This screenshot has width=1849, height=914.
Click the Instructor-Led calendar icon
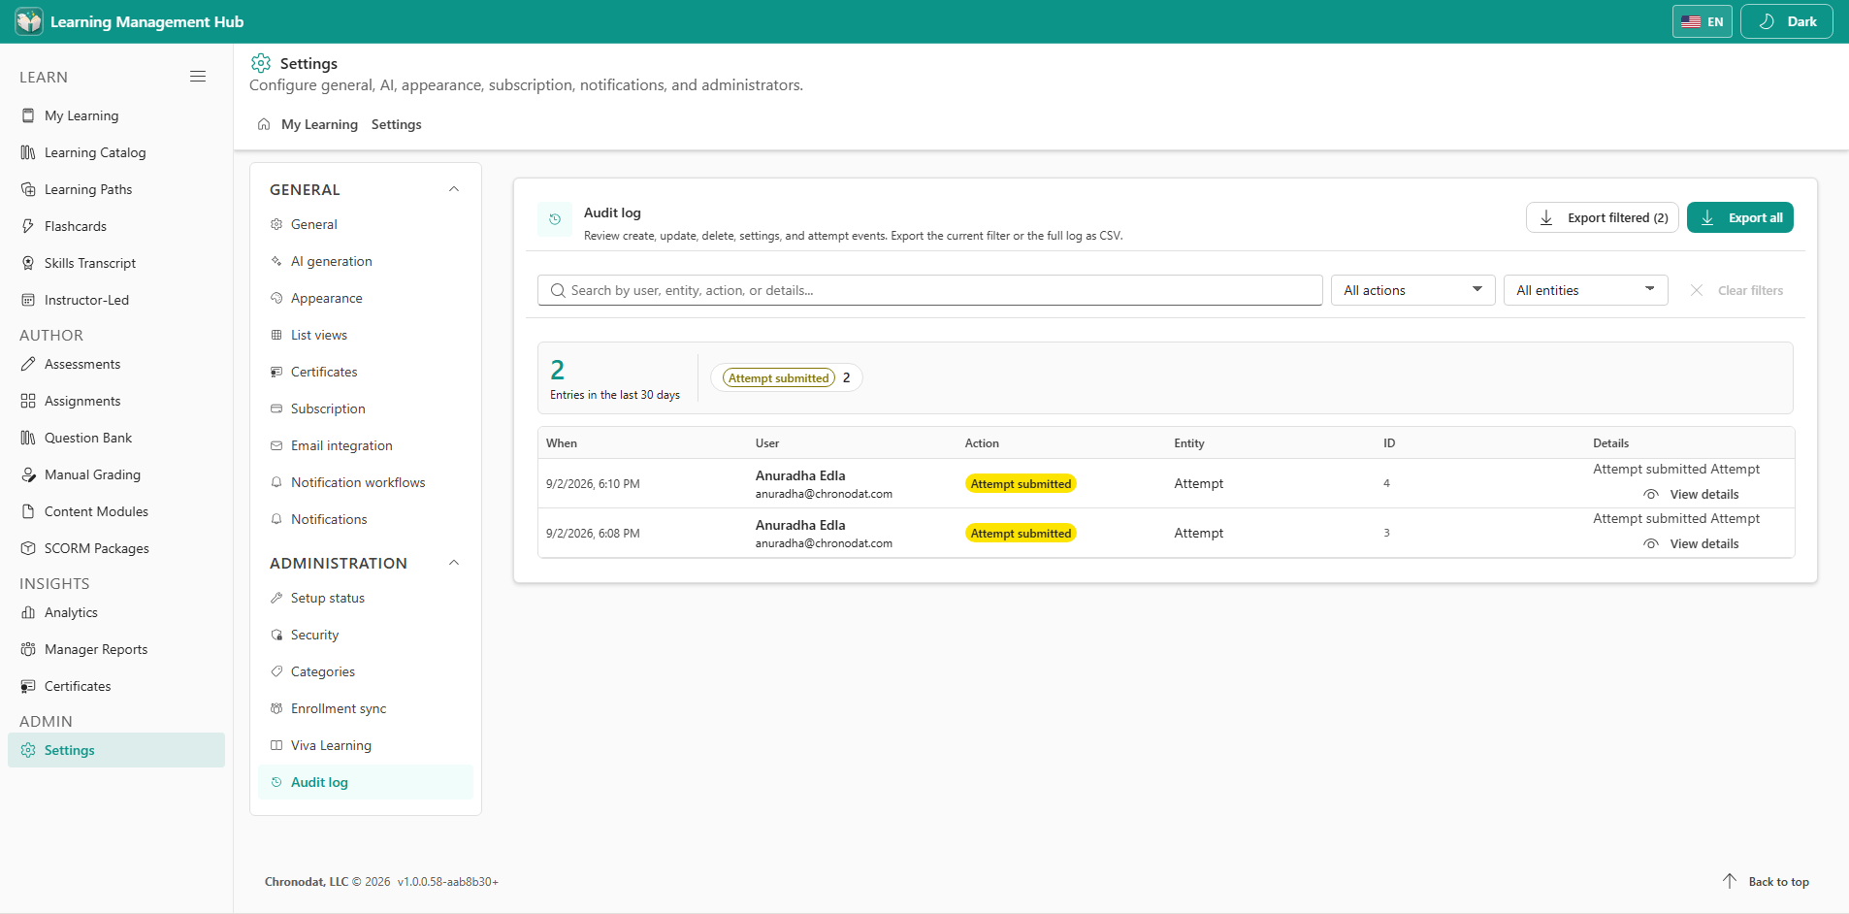28,300
